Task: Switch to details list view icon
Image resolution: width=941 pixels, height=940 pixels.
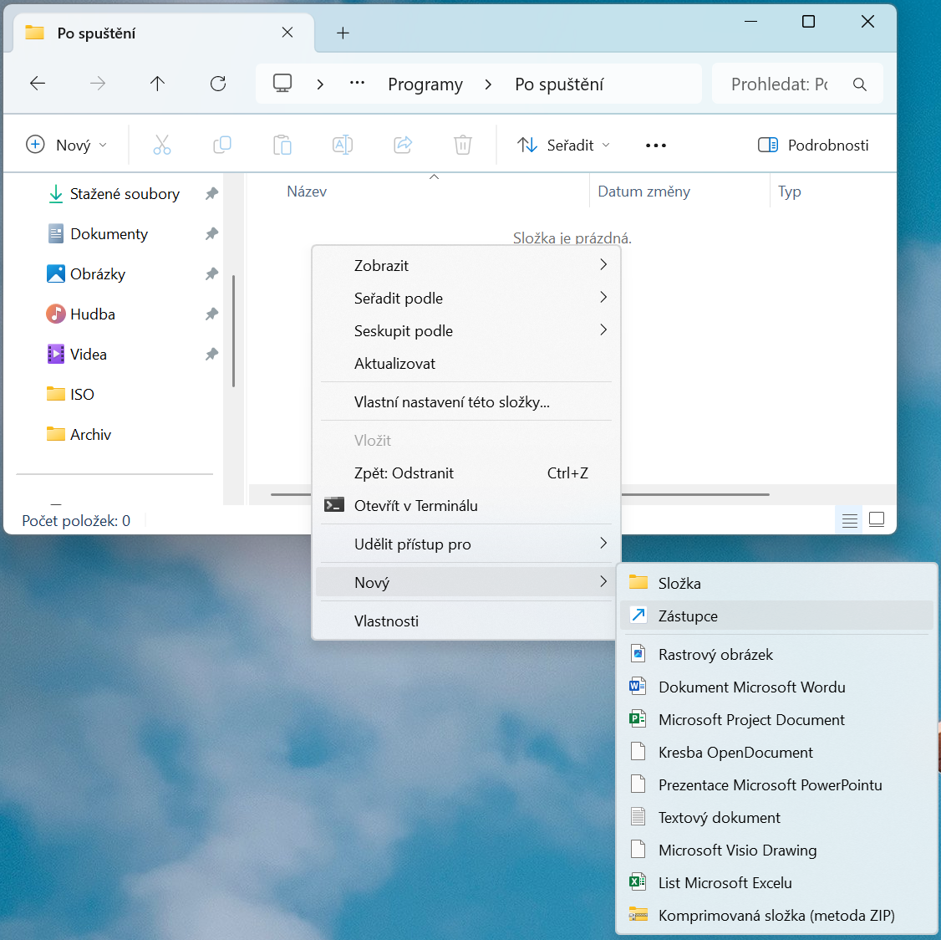Action: pyautogui.click(x=849, y=520)
